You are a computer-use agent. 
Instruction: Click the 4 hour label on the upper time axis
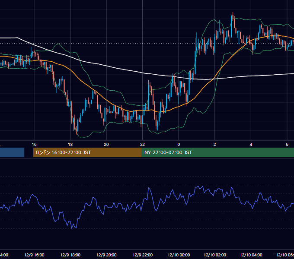251,145
